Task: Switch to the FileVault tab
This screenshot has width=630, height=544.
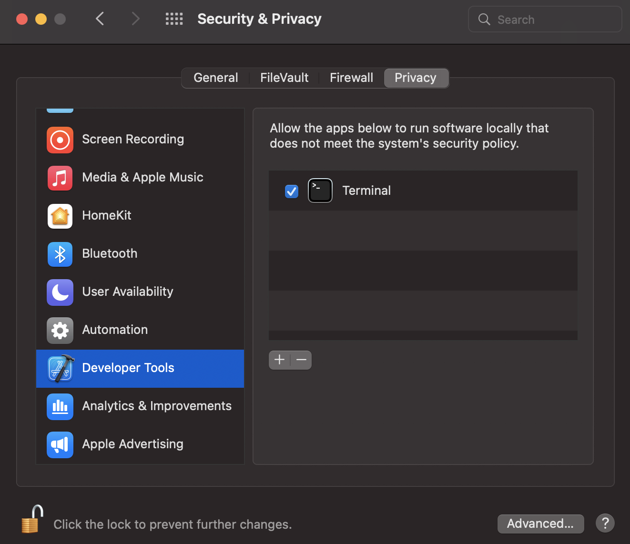Action: click(x=285, y=78)
